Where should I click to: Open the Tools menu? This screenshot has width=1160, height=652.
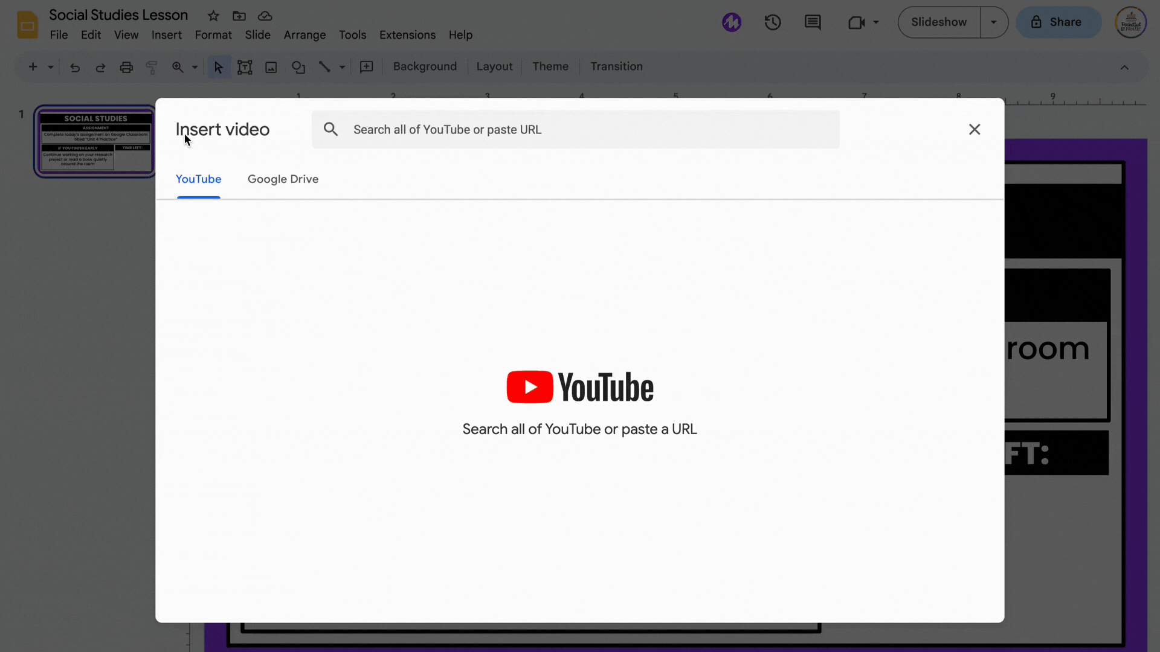click(352, 35)
